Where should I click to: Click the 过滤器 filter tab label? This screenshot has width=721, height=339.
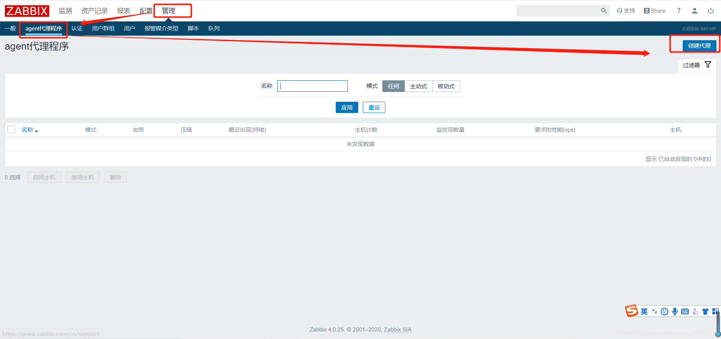pyautogui.click(x=691, y=65)
